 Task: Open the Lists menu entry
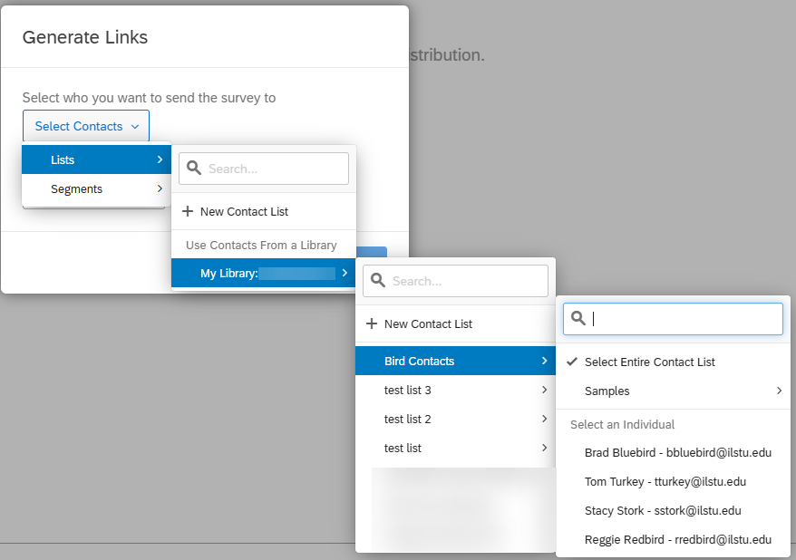point(63,159)
